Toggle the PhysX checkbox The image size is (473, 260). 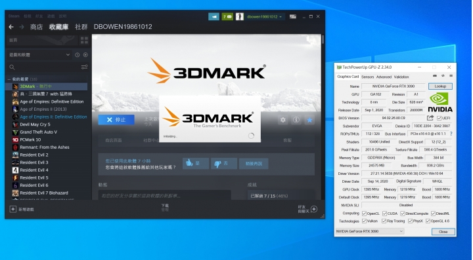[410, 221]
